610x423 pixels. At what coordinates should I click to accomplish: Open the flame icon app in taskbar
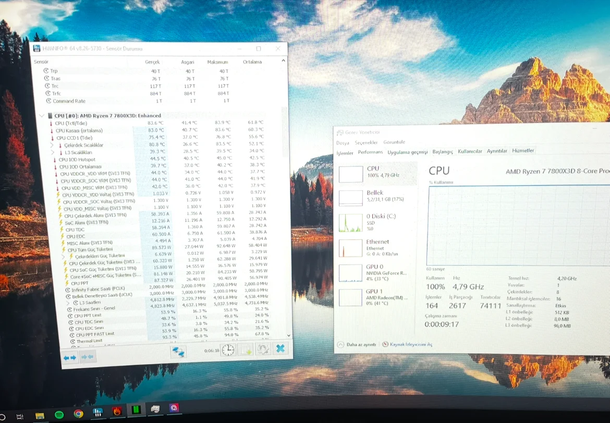click(x=117, y=411)
